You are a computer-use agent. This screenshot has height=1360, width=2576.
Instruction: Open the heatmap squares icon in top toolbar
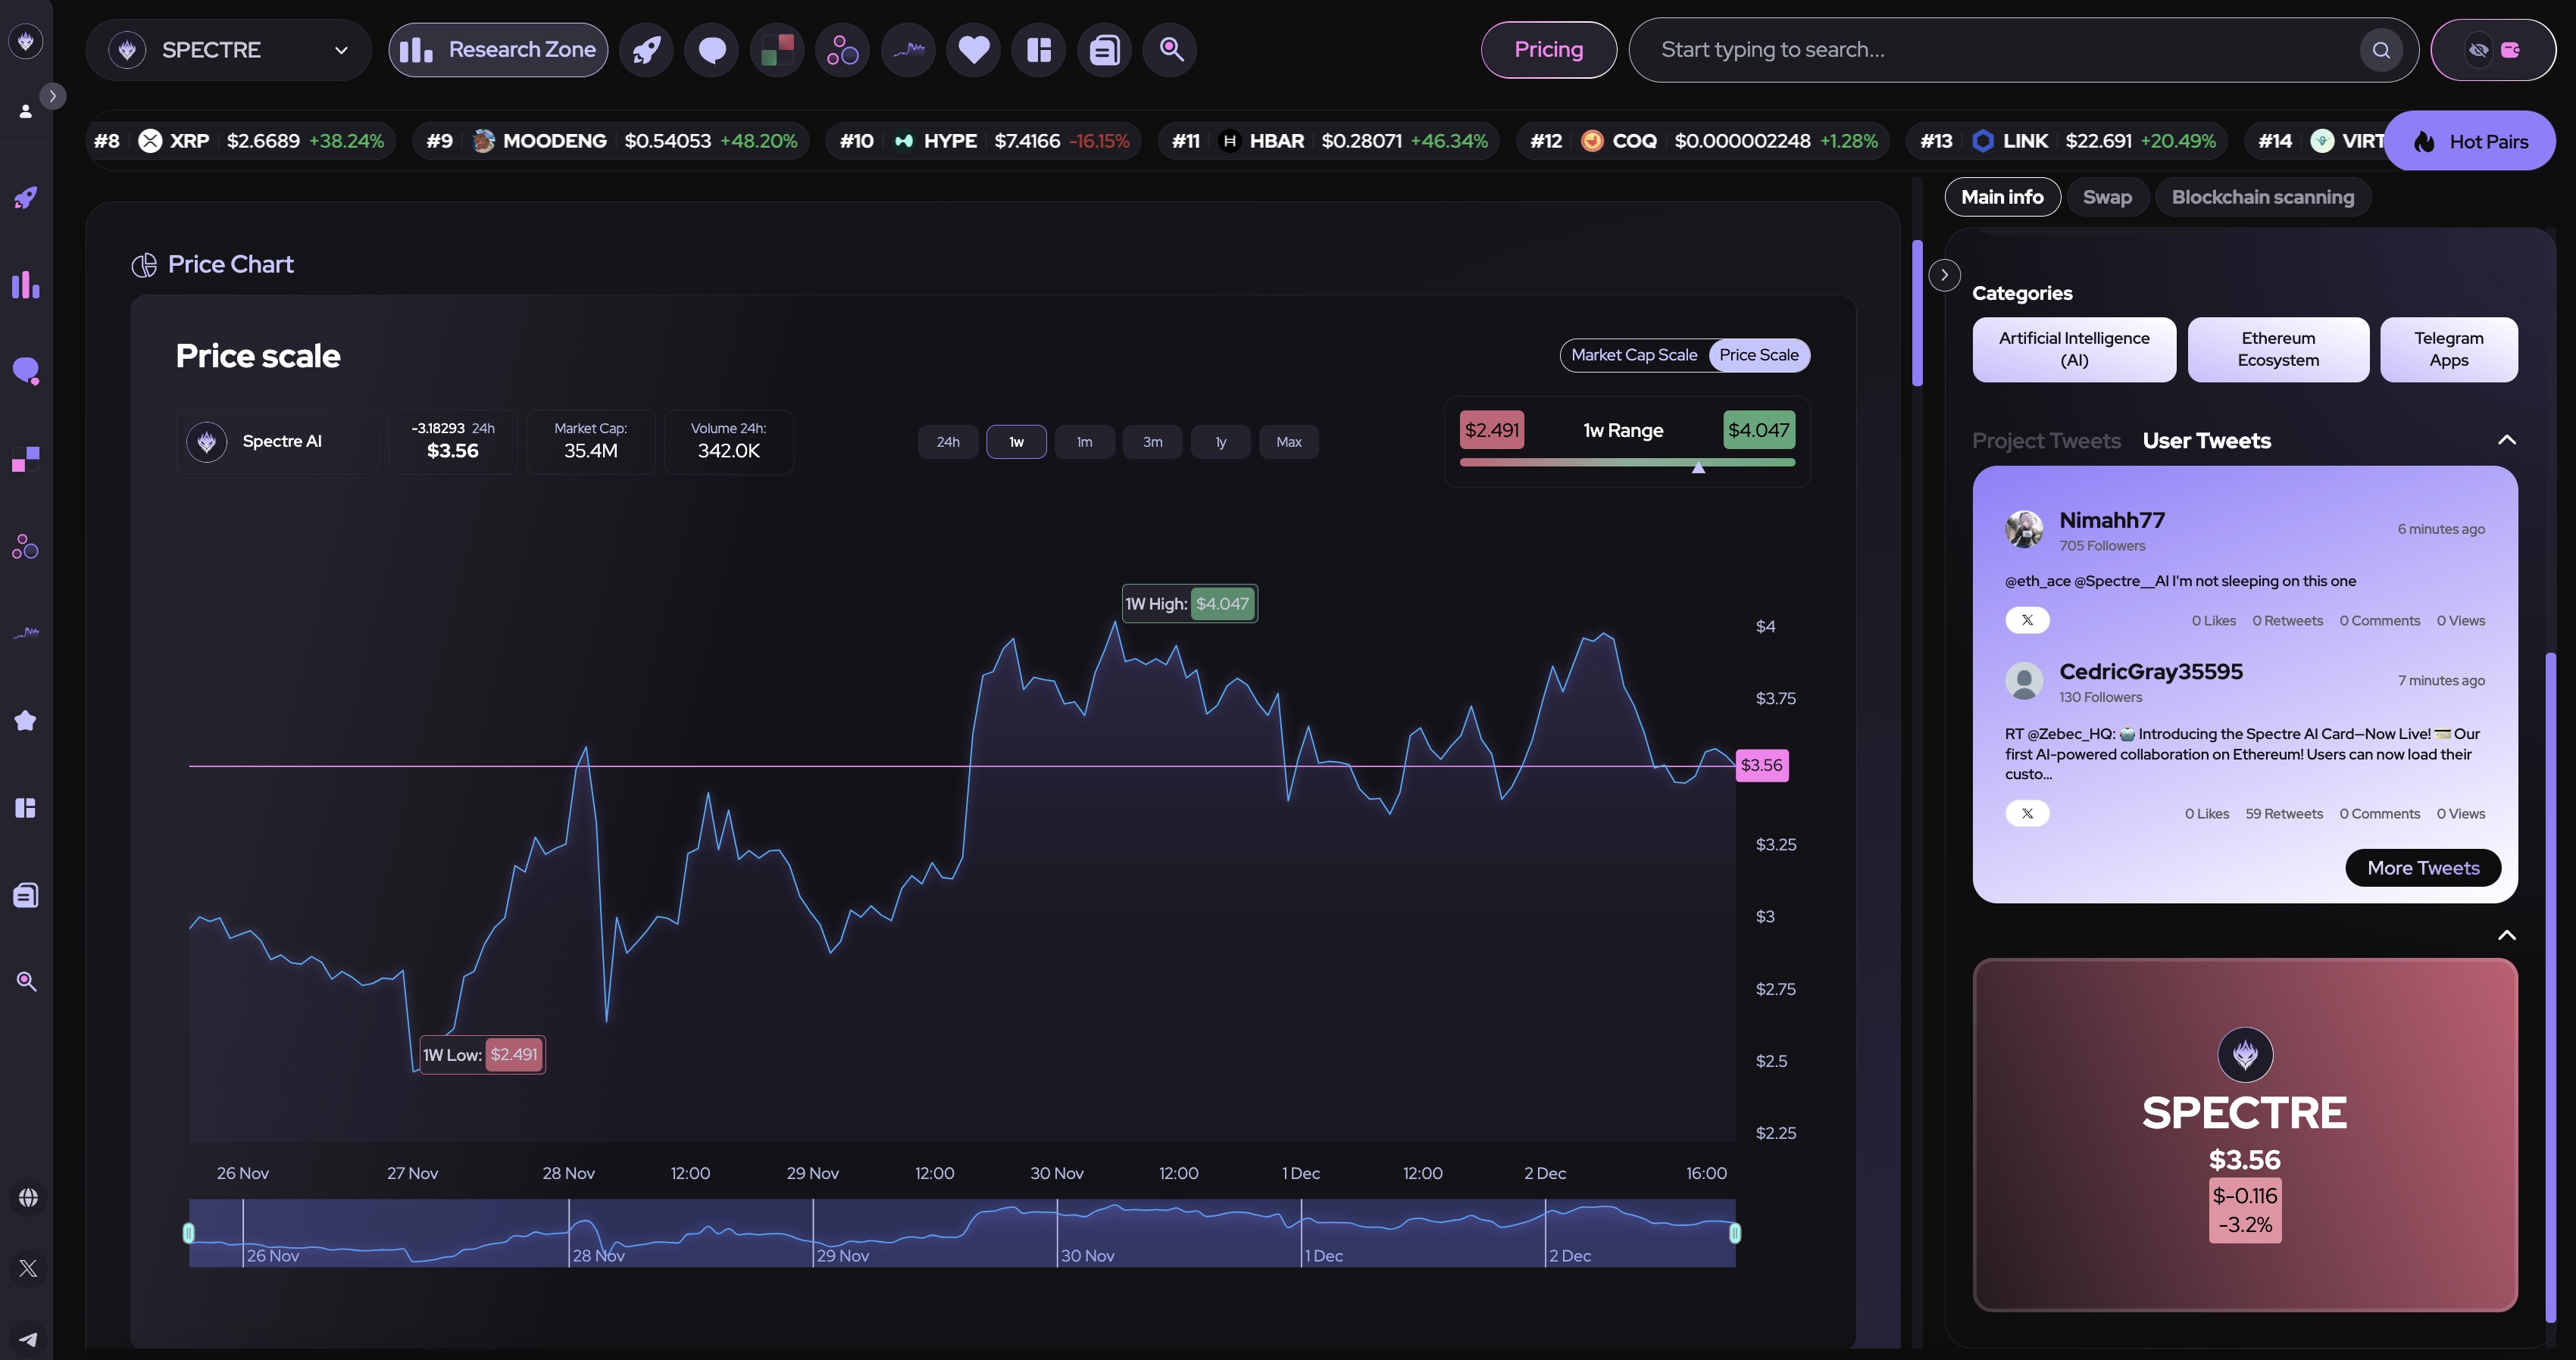click(x=777, y=50)
